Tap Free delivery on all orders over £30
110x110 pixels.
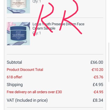pyautogui.click(x=34, y=92)
